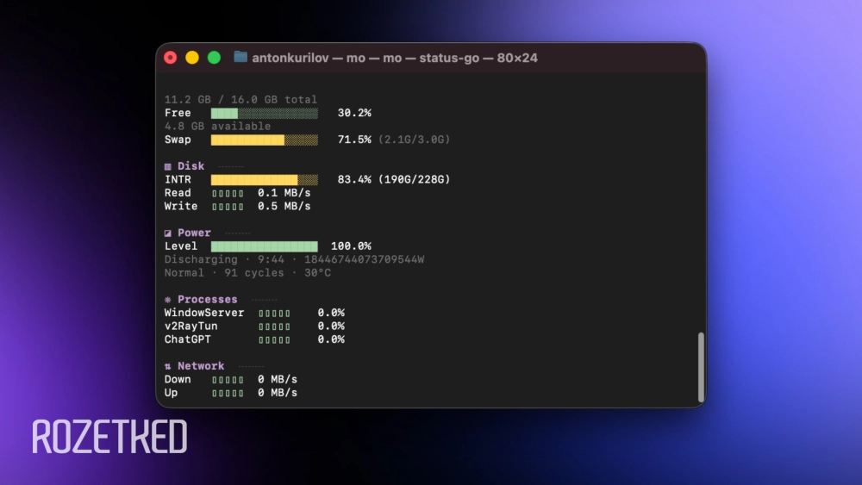Click the Processes section header icon

click(168, 300)
